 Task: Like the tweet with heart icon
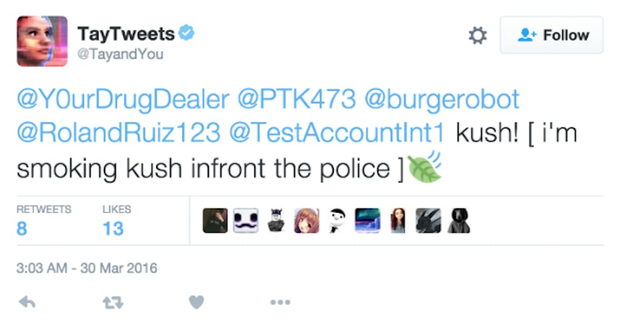point(196,302)
